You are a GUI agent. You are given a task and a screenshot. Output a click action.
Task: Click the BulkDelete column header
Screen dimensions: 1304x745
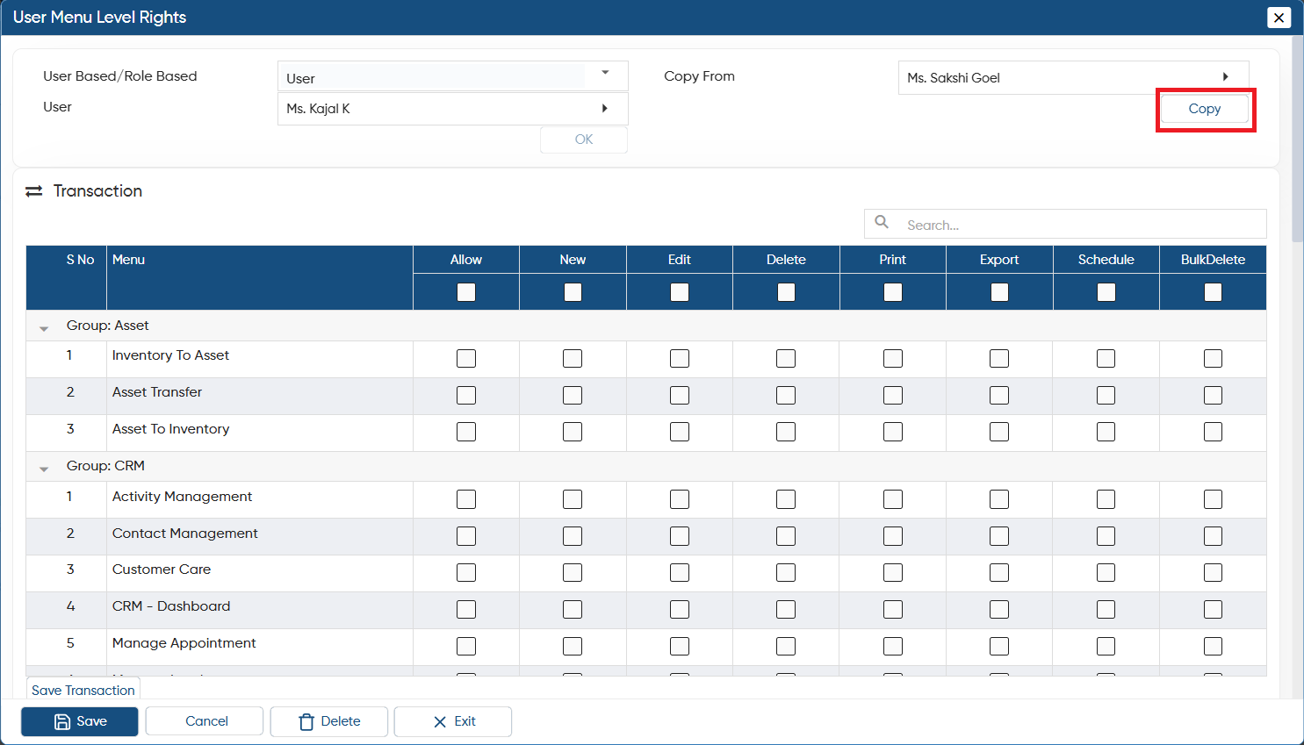click(x=1213, y=260)
